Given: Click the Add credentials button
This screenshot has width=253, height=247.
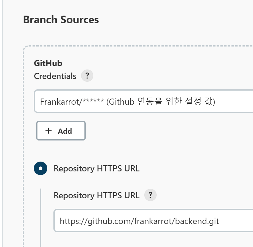Looking at the screenshot, I should (61, 131).
